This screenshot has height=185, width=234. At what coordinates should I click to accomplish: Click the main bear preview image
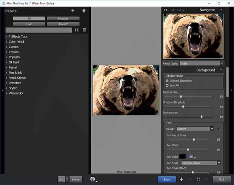126,90
